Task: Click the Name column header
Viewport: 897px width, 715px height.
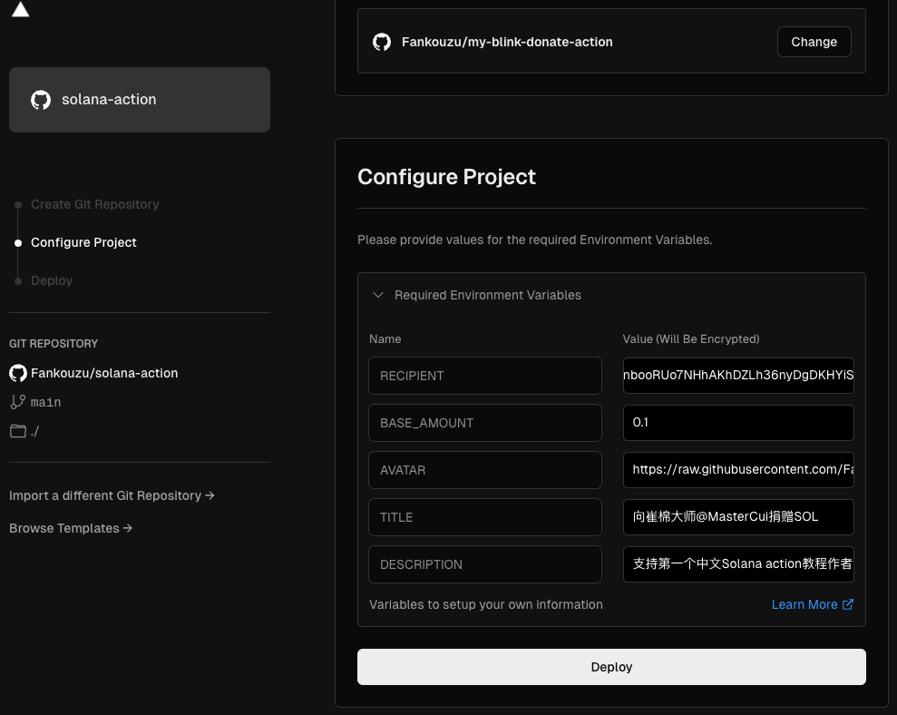Action: [385, 338]
